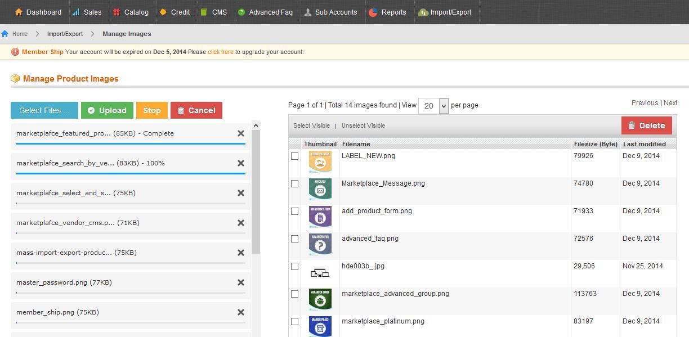
Task: Remove master_password.png from the upload queue
Action: (241, 282)
